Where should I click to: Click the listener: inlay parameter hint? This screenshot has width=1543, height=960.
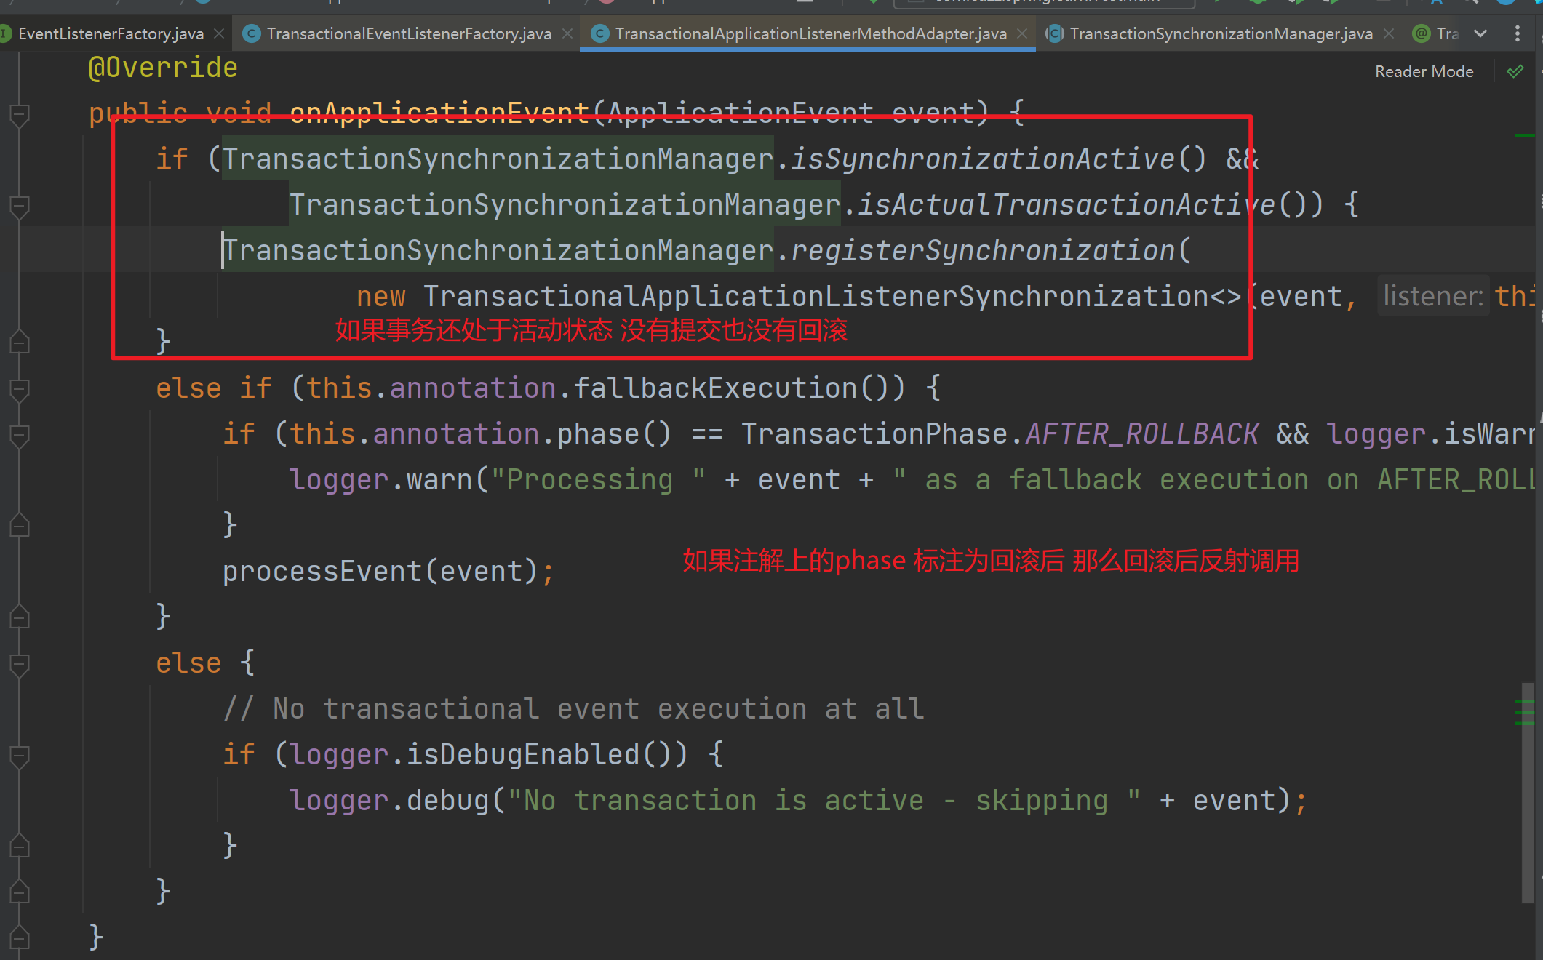click(1433, 296)
